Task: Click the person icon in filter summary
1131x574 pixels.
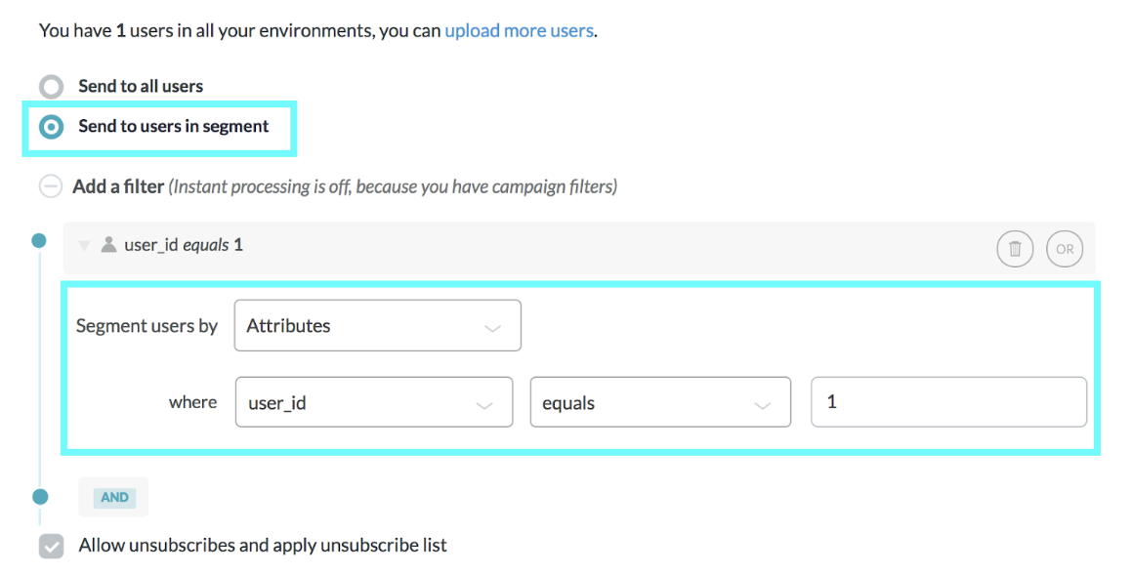Action: (109, 245)
